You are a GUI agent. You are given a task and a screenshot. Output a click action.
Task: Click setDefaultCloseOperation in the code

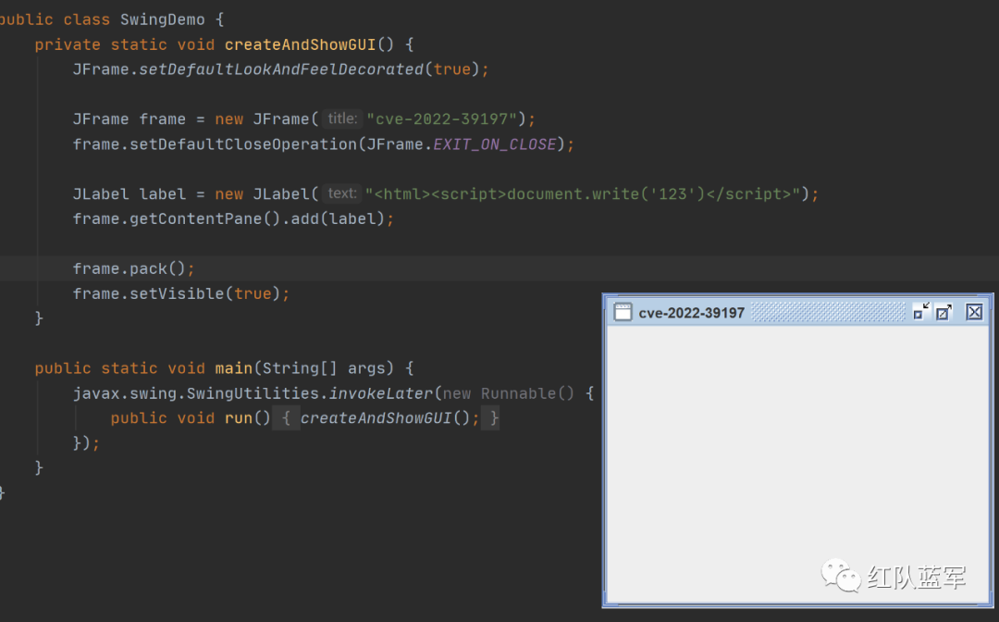click(243, 144)
